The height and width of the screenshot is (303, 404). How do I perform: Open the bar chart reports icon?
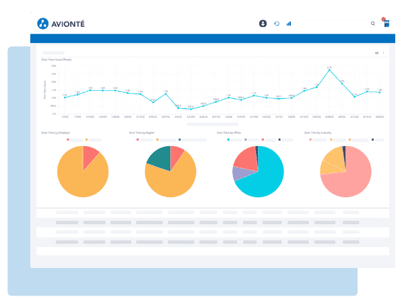click(x=289, y=24)
